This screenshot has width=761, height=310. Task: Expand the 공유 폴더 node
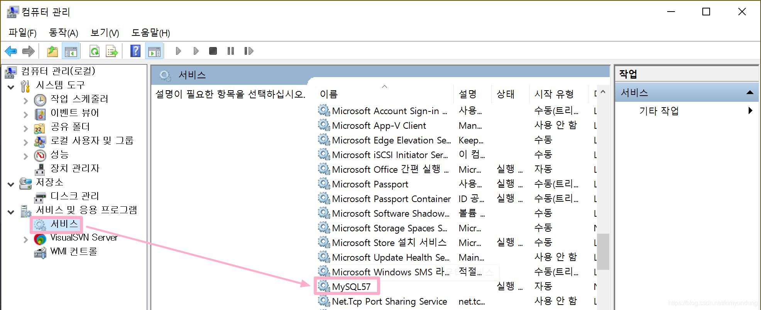tap(26, 129)
